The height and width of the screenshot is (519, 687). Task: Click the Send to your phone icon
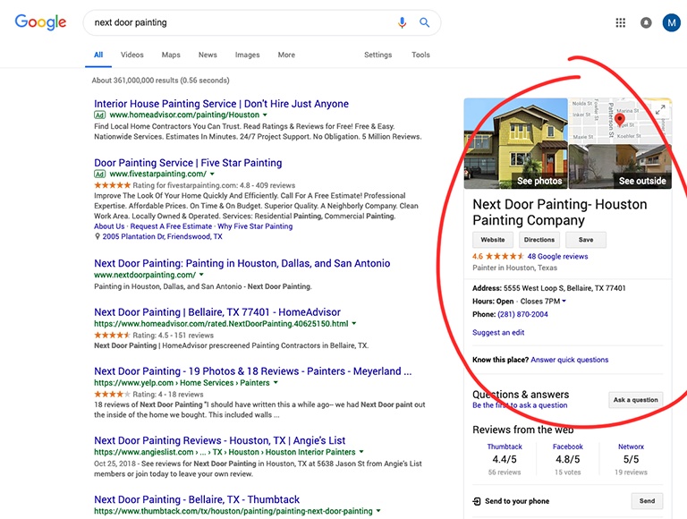click(x=477, y=501)
